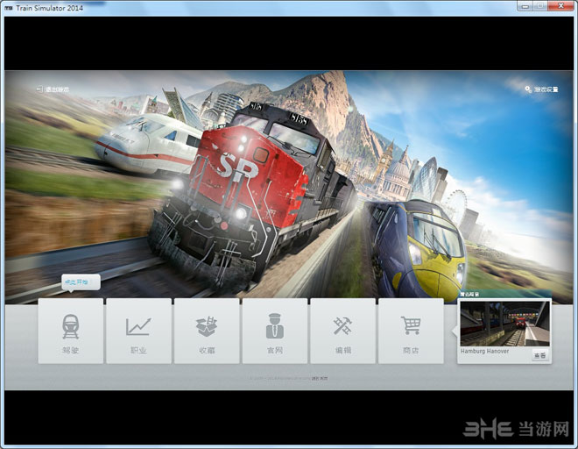Open the Drive (驾驶) train tile
This screenshot has height=449, width=578.
[71, 331]
